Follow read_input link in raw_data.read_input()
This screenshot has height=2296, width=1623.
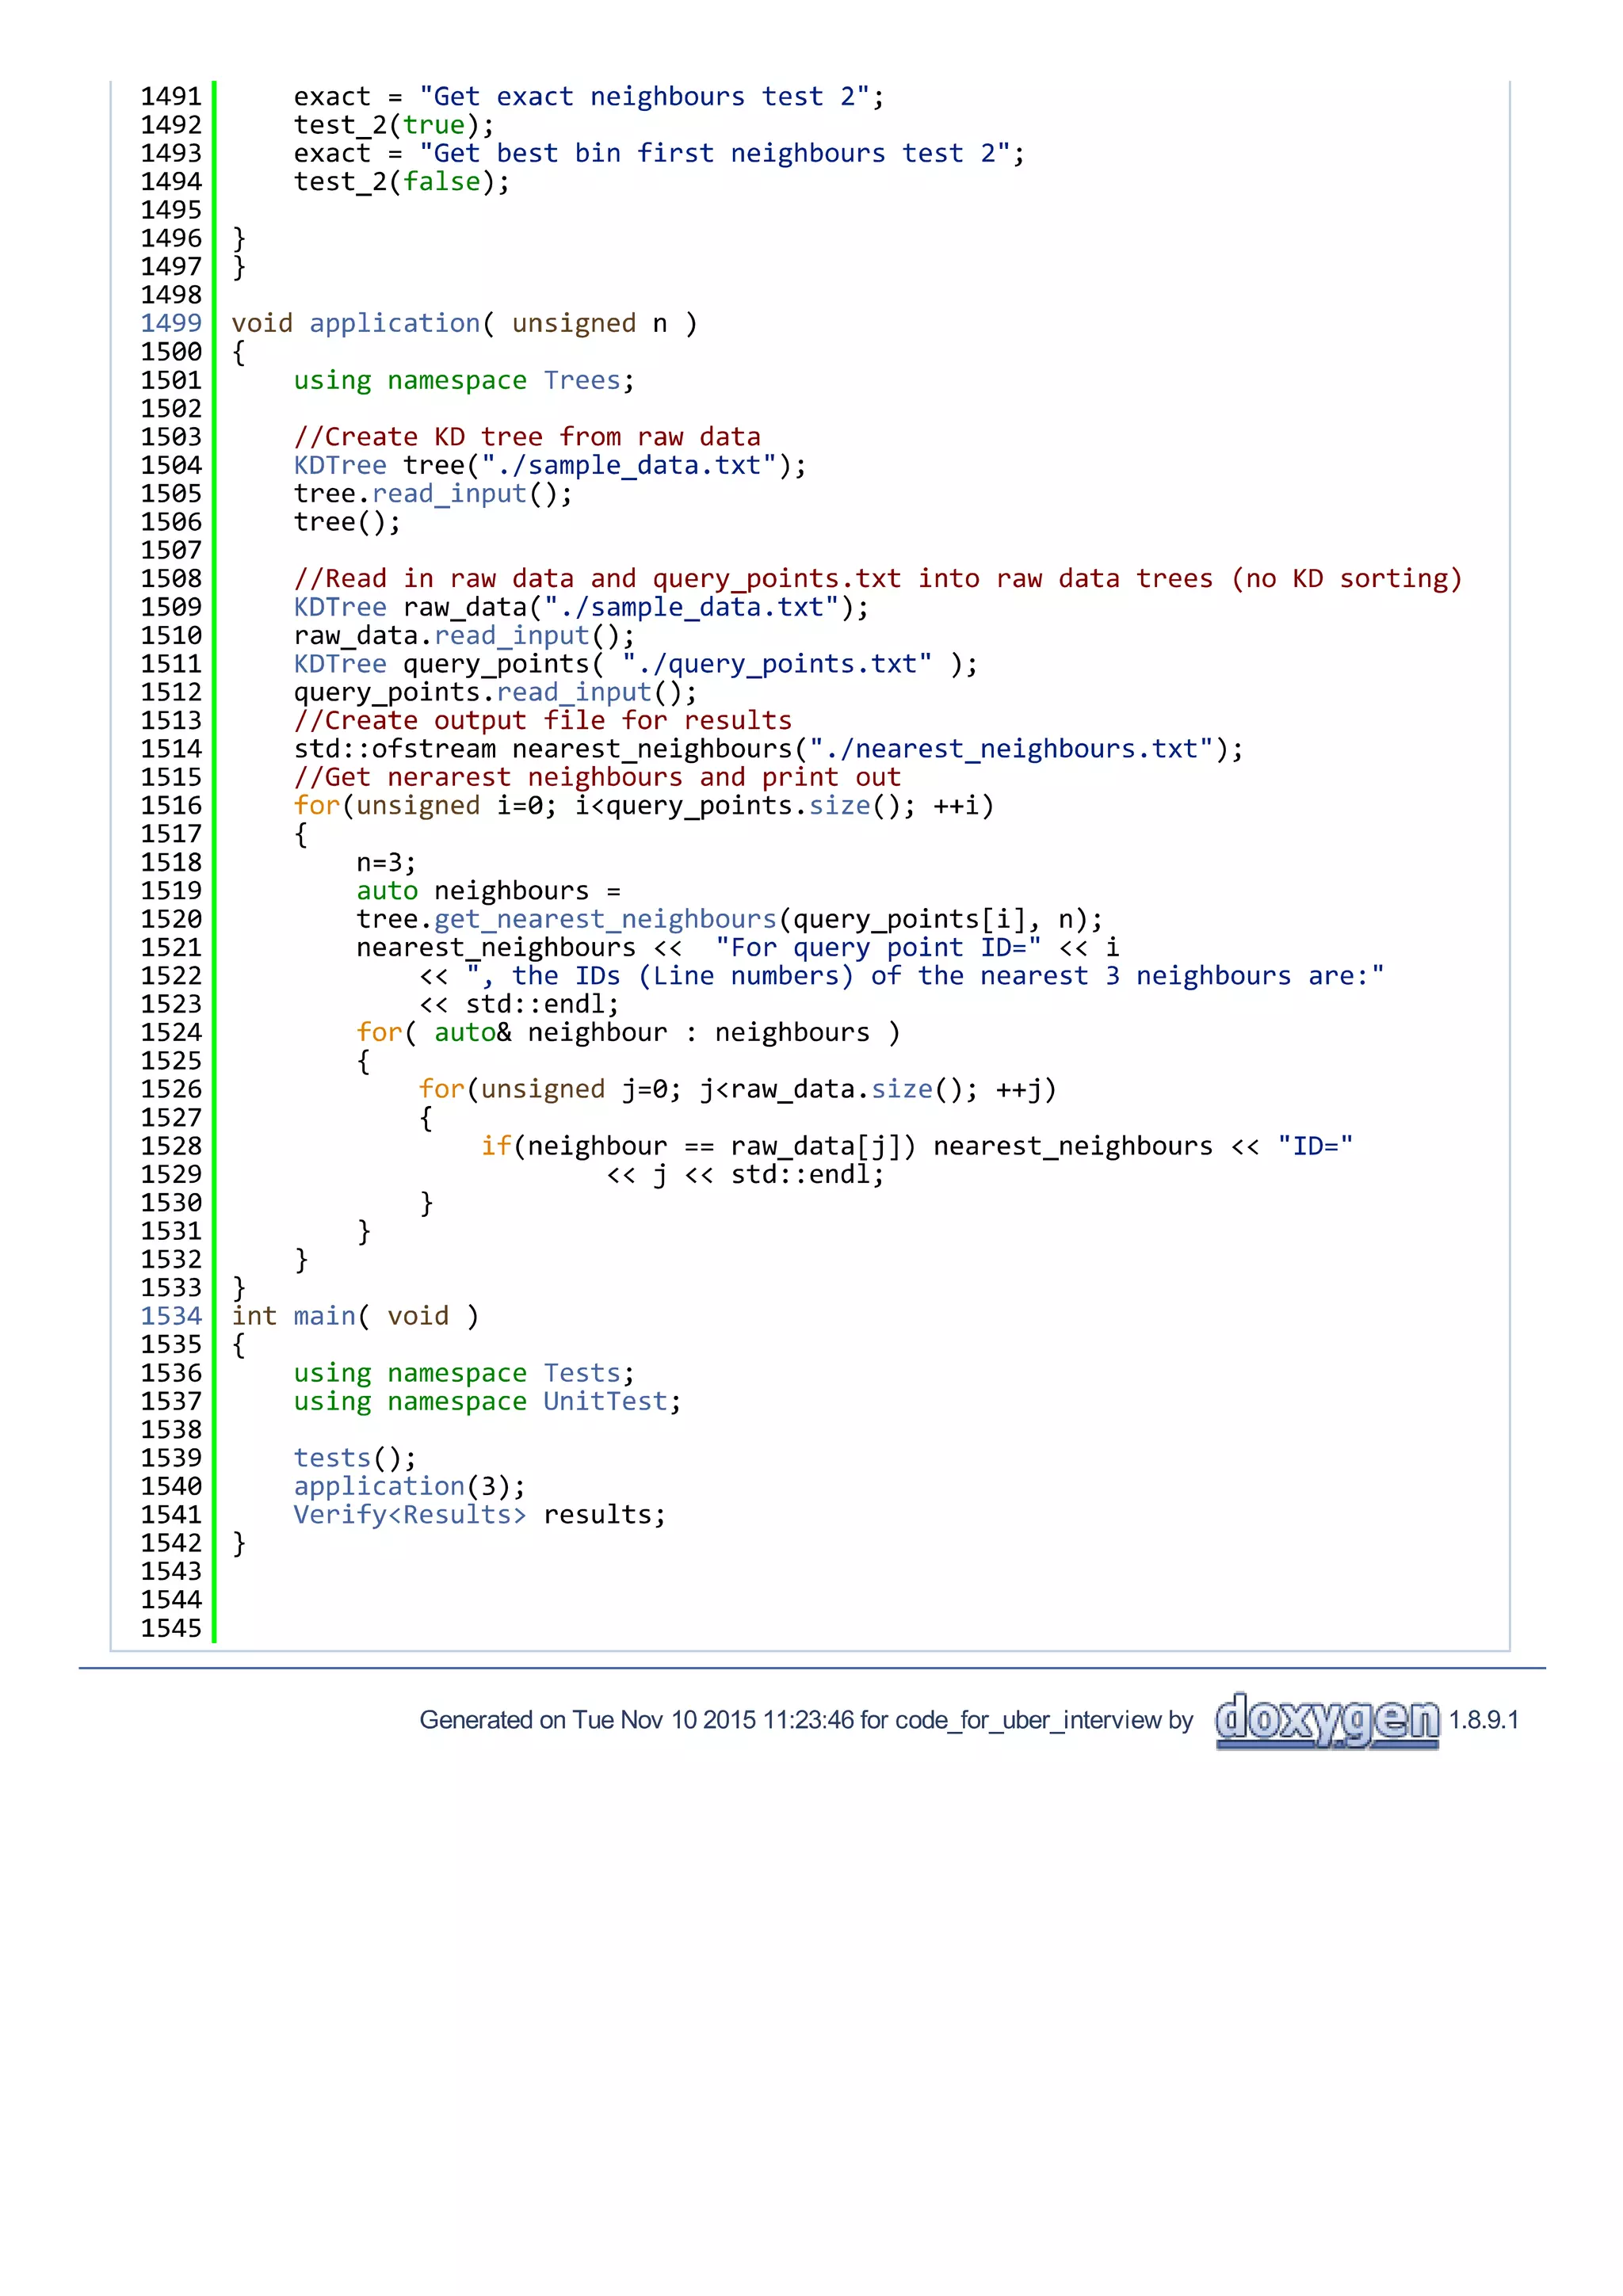coord(511,636)
